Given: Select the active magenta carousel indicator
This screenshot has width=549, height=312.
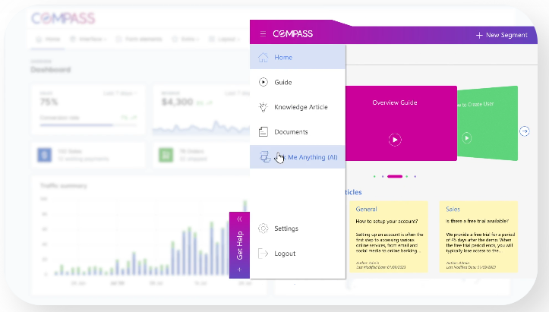Looking at the screenshot, I should [395, 176].
